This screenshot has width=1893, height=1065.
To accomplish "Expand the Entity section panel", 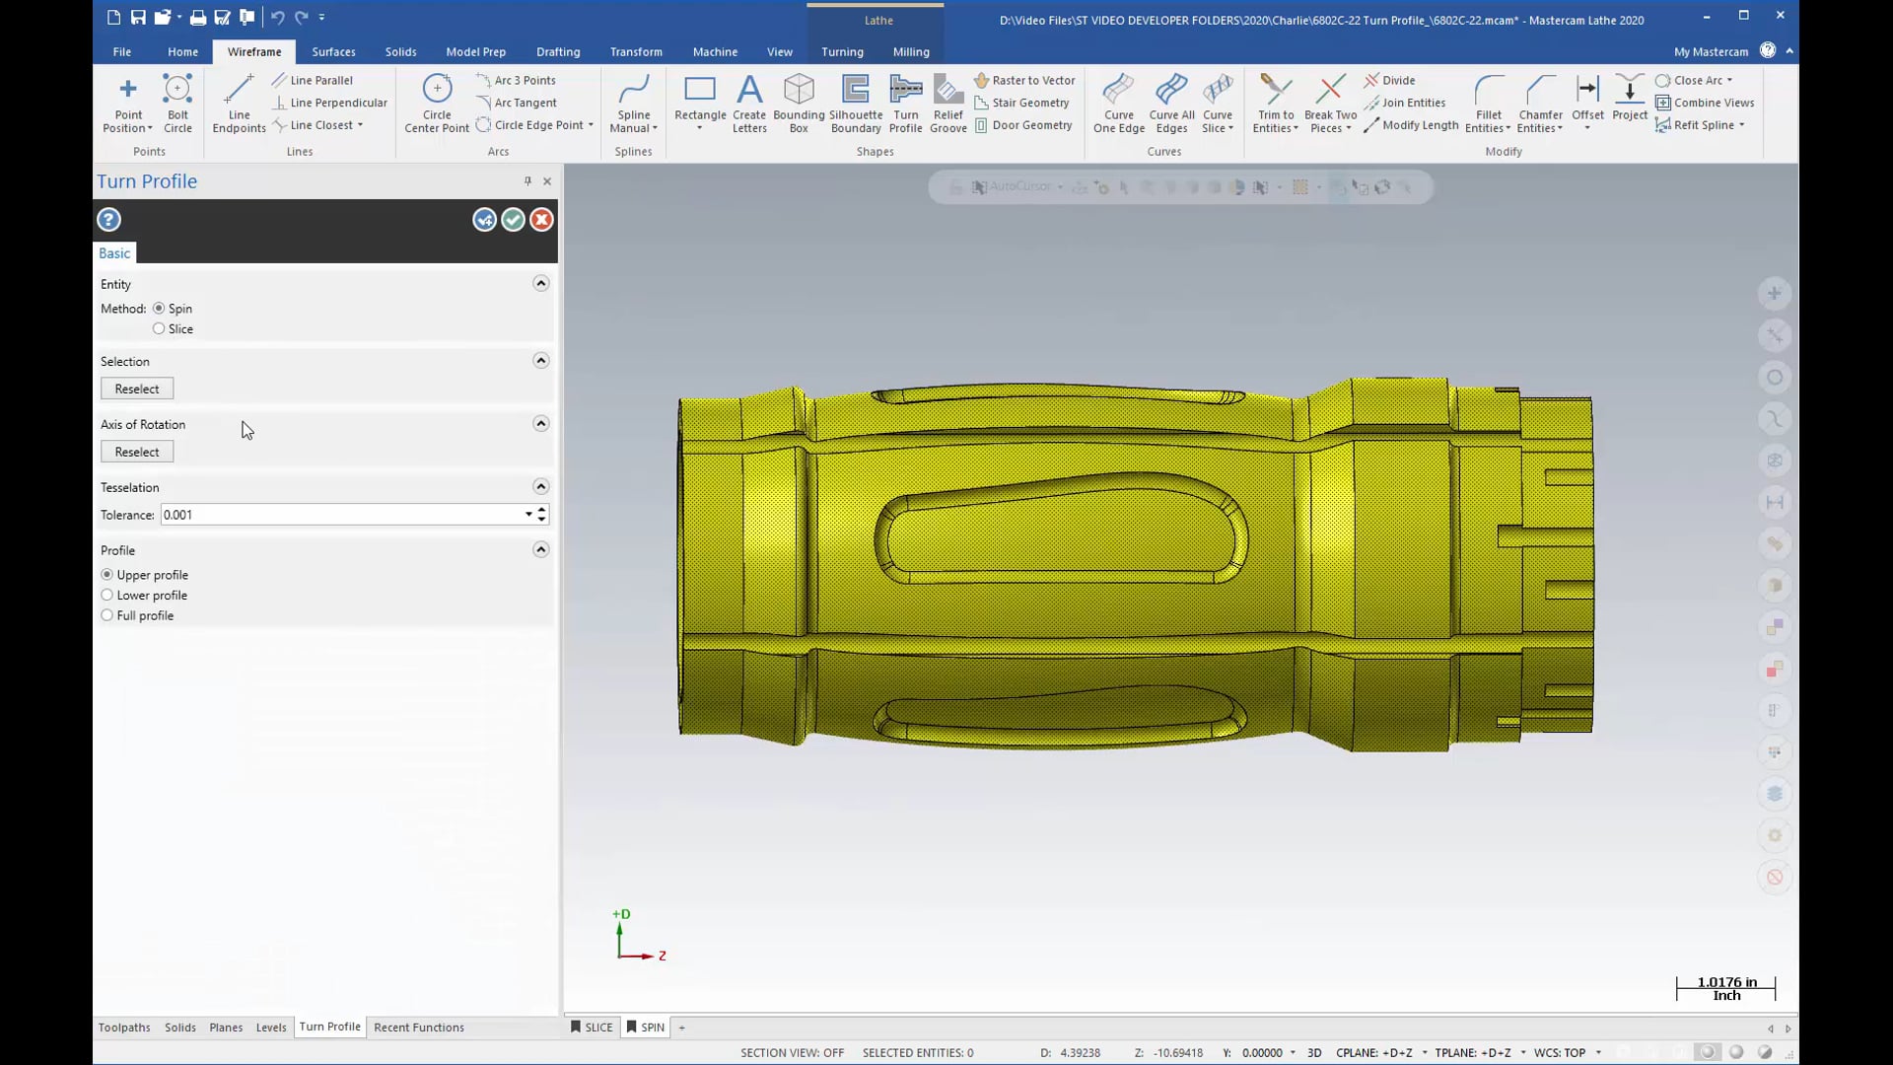I will (x=539, y=283).
